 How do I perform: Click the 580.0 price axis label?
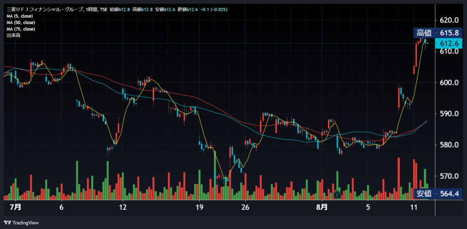coord(449,145)
